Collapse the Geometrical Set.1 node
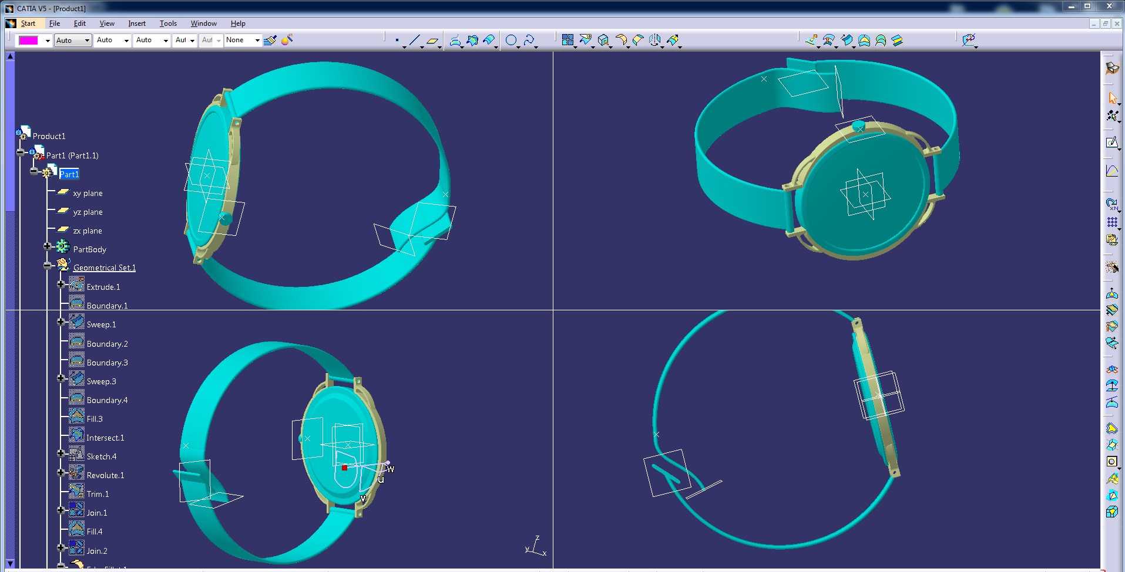 (48, 266)
